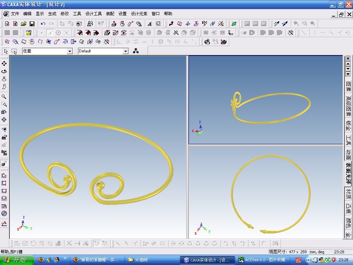
Task: Open the 设计工具 menu
Action: (94, 14)
